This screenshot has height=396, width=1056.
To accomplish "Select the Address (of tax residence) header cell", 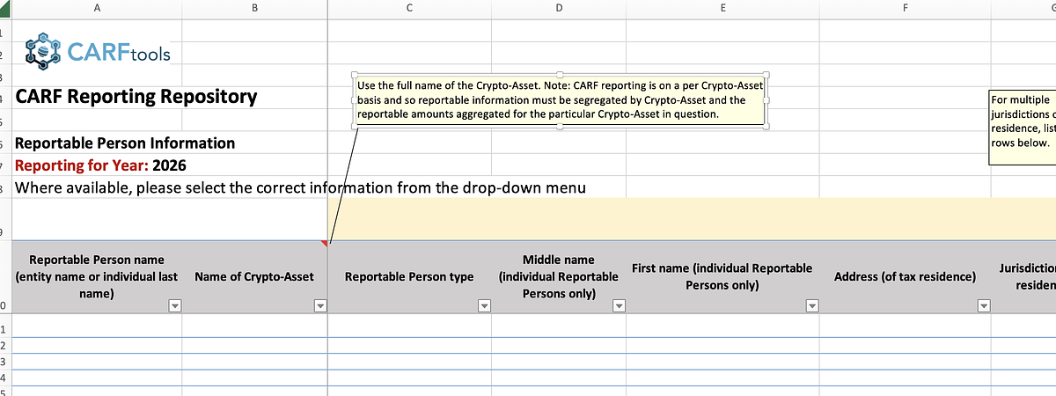I will point(905,276).
